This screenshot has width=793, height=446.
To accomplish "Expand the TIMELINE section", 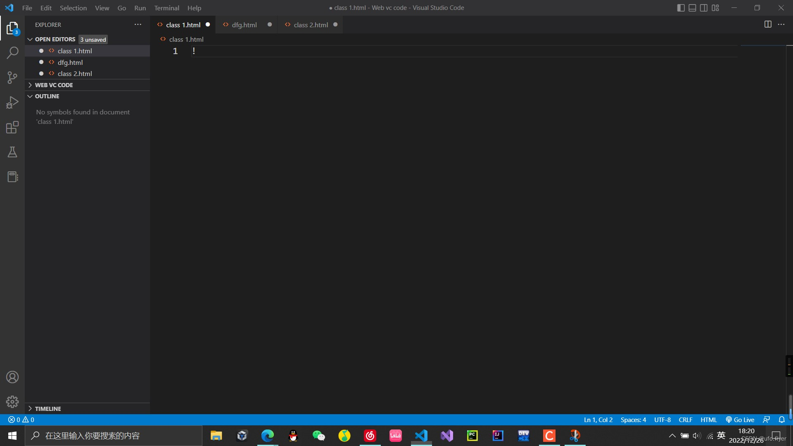I will click(x=48, y=409).
